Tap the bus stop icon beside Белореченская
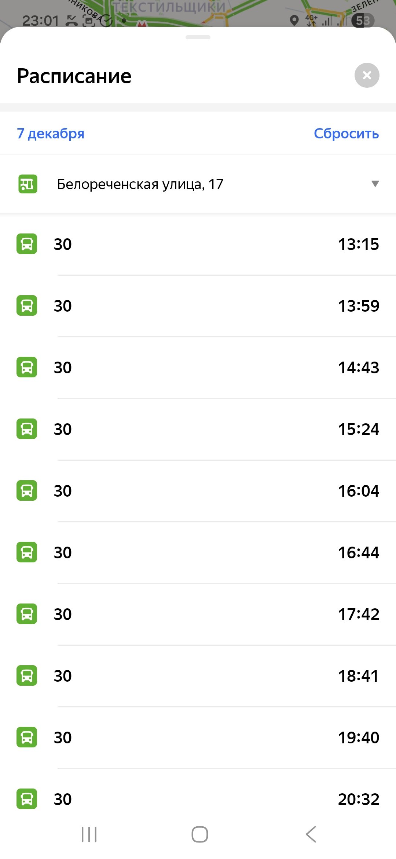Screen dimensions: 396x859 click(28, 184)
